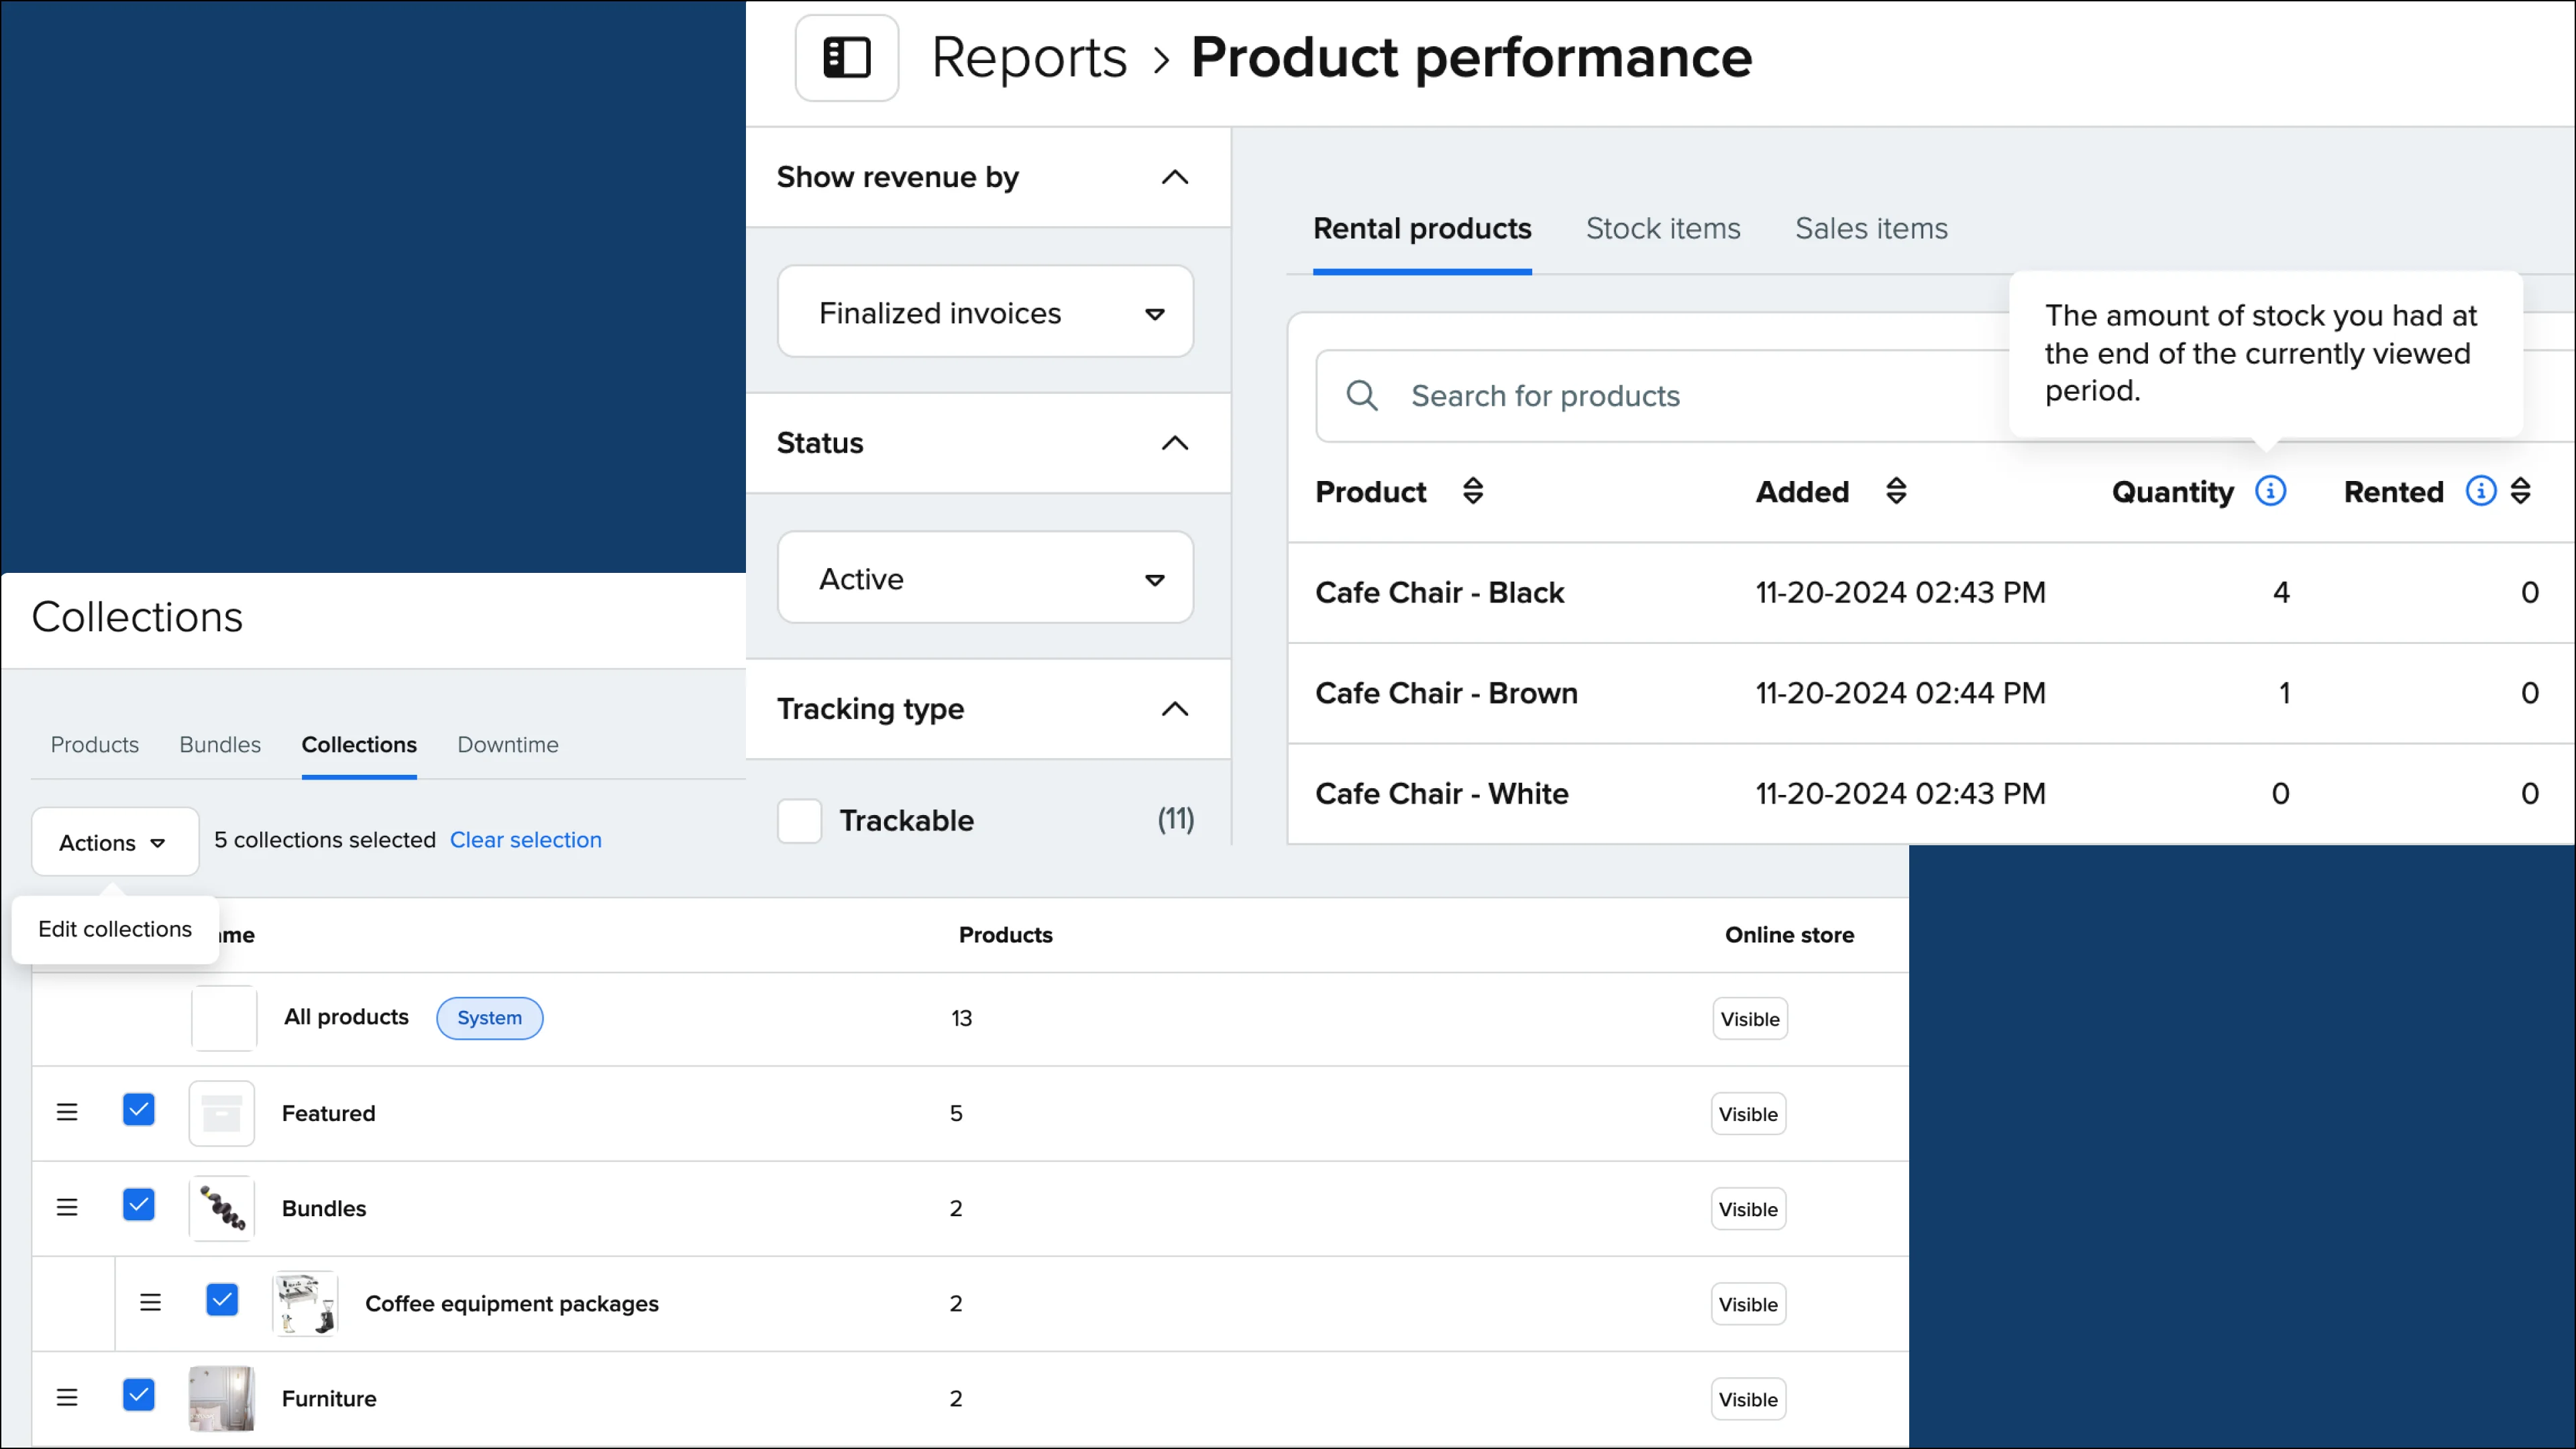
Task: Grab the drag handle for Featured row
Action: (67, 1112)
